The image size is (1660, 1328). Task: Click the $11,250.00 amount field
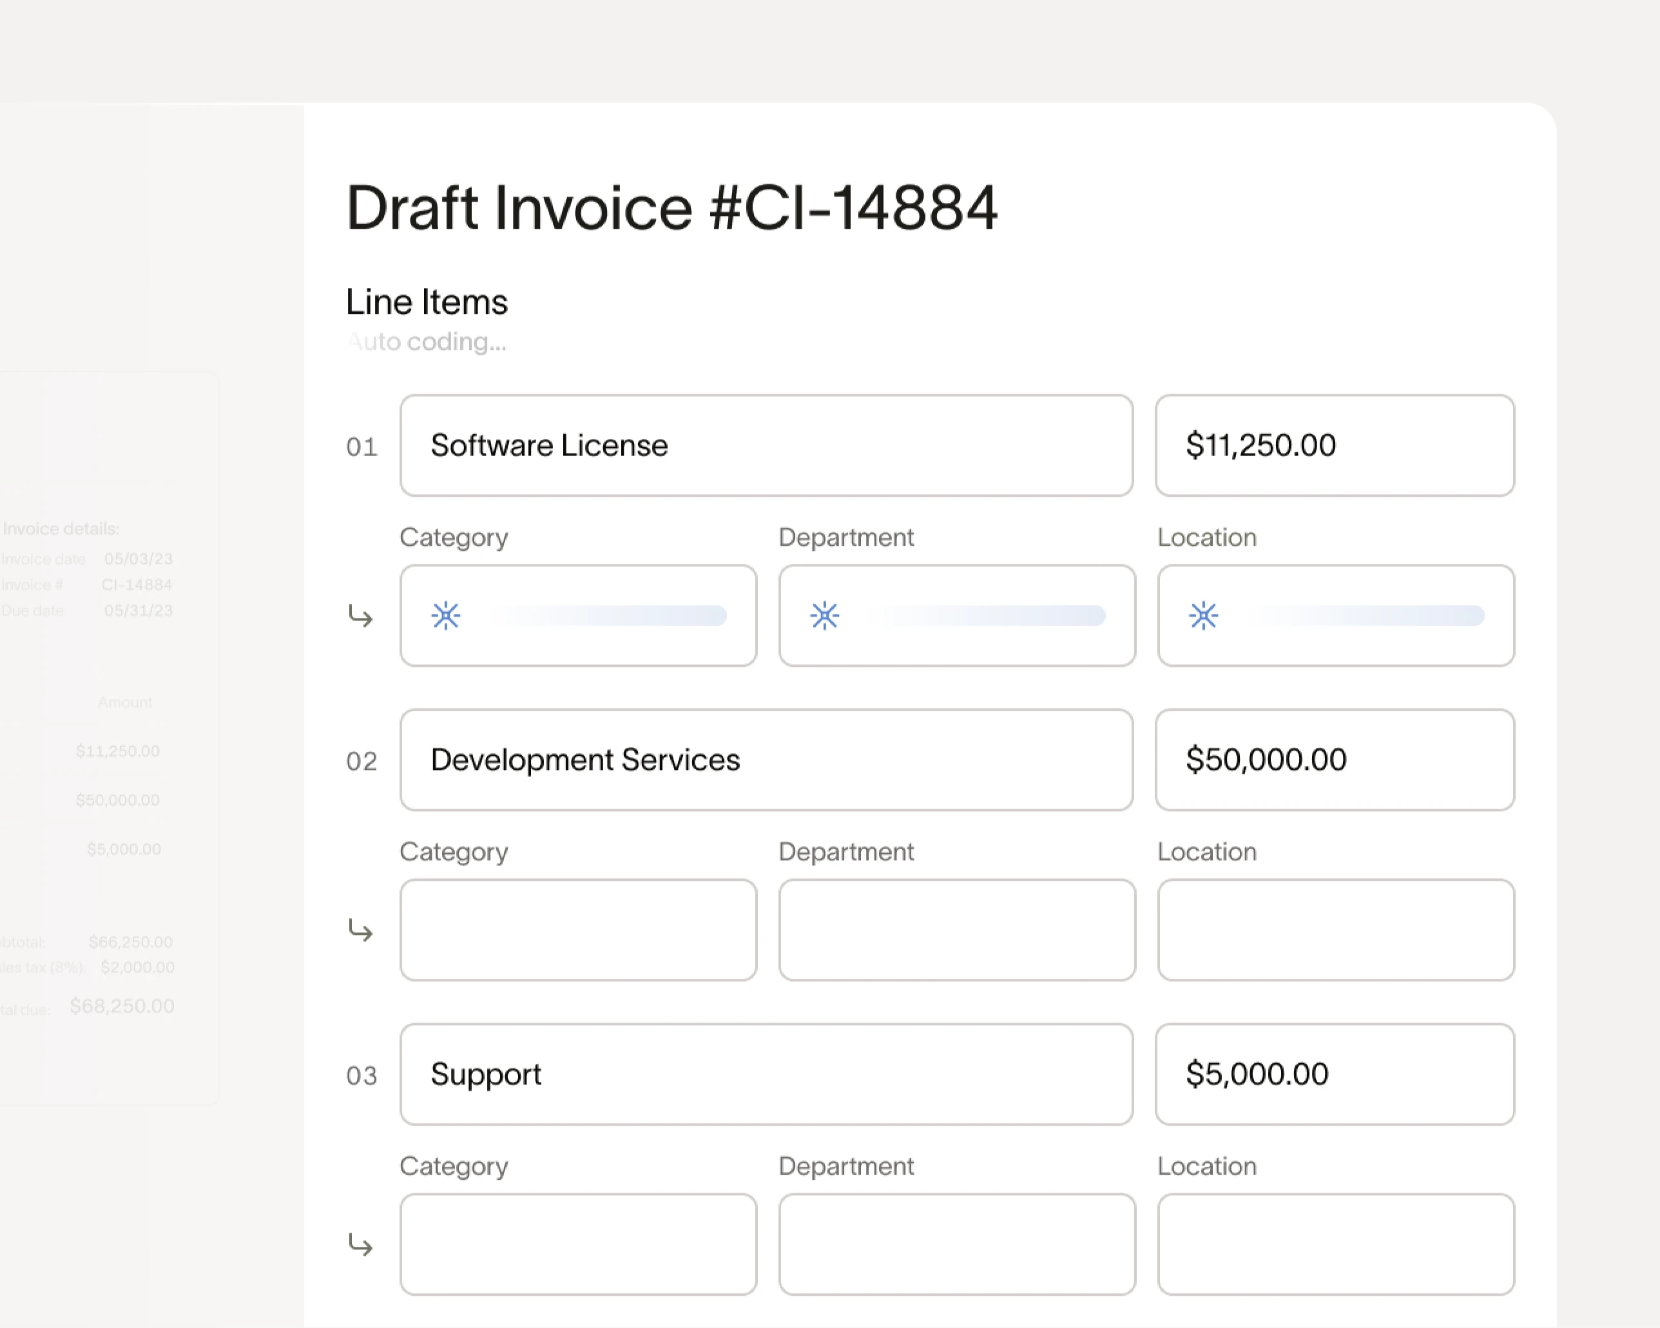(x=1335, y=446)
